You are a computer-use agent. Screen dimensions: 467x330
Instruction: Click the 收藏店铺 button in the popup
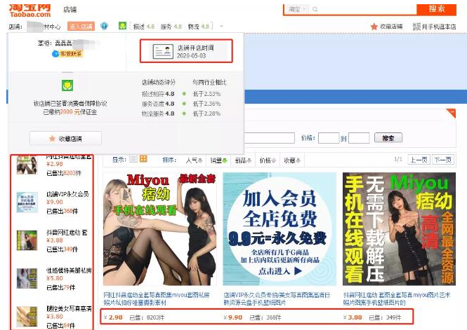(65, 139)
